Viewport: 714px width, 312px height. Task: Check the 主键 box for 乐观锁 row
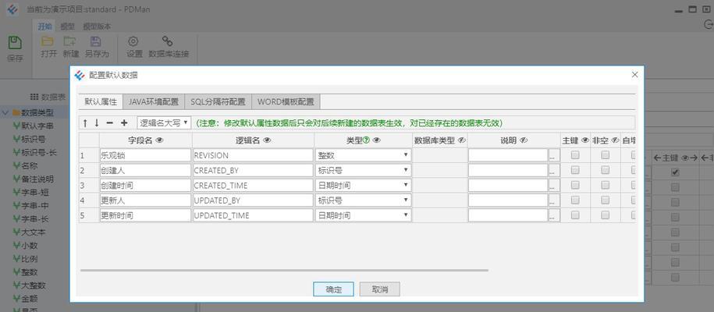click(x=575, y=155)
